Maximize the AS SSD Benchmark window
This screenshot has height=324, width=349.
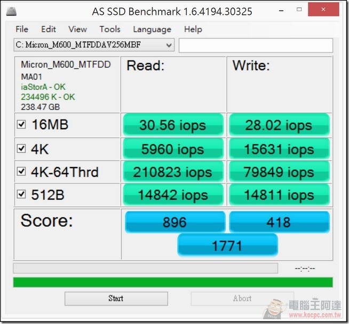coord(299,10)
